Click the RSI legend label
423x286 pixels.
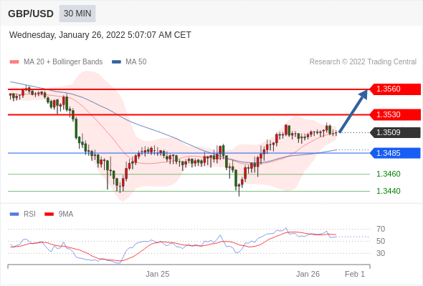pyautogui.click(x=29, y=214)
